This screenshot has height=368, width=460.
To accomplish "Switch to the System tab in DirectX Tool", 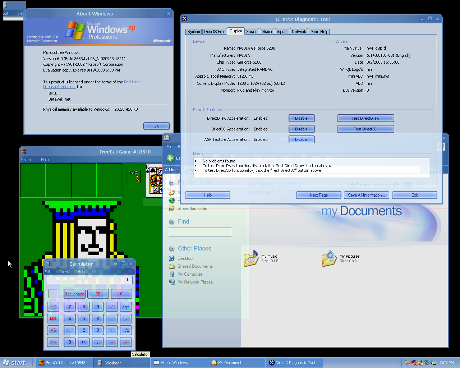I will pyautogui.click(x=194, y=32).
